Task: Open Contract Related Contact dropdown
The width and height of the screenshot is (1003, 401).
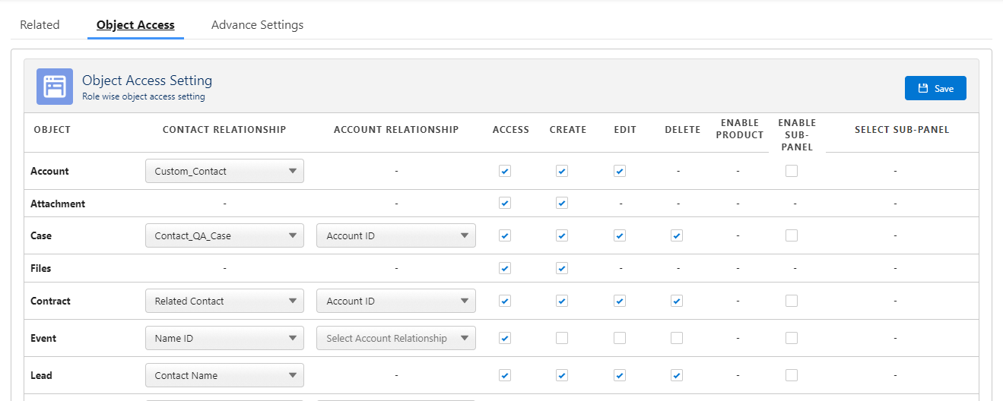Action: click(224, 301)
